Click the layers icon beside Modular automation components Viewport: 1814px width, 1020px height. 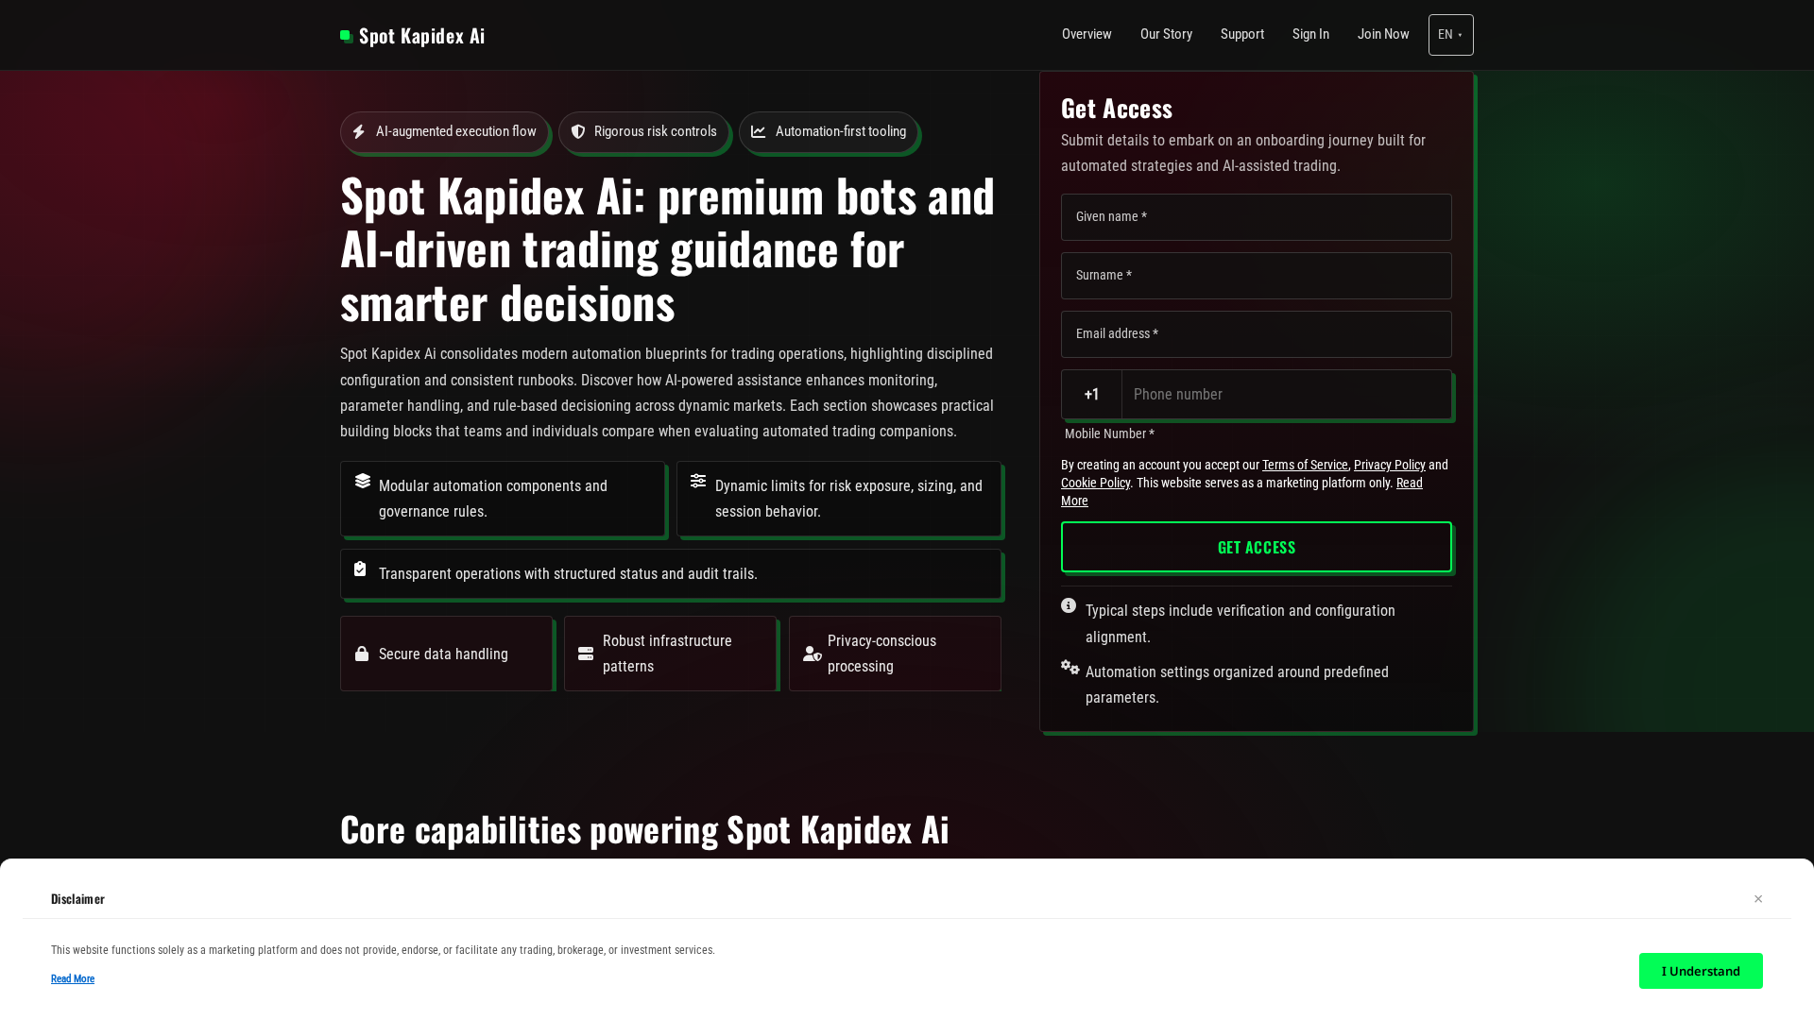tap(363, 482)
